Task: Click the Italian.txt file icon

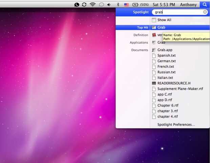Action: [x=154, y=78]
